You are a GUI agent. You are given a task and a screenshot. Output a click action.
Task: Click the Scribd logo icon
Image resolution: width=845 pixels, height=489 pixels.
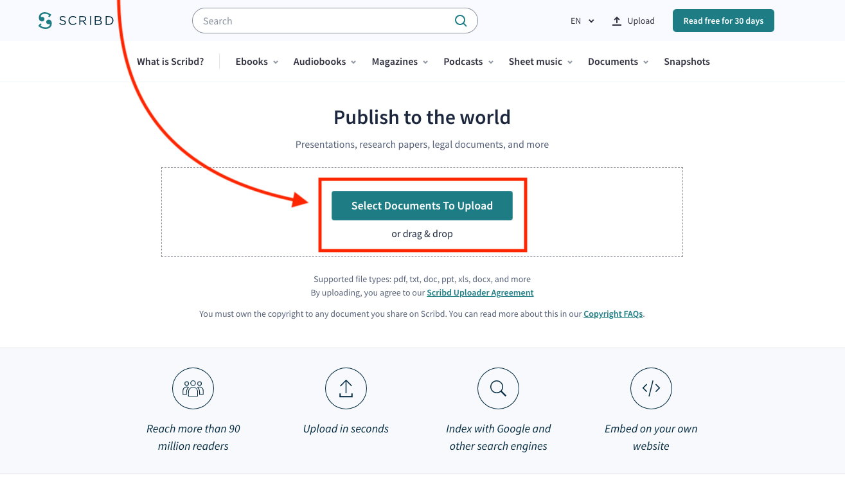[x=45, y=20]
